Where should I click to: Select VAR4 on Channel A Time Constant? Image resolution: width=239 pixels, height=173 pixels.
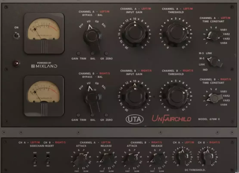coord(224,43)
